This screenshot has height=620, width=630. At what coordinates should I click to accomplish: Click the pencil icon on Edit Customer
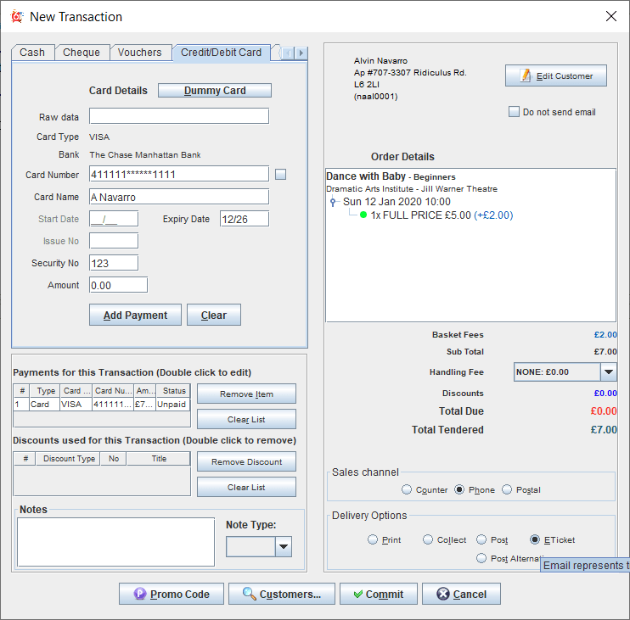526,75
